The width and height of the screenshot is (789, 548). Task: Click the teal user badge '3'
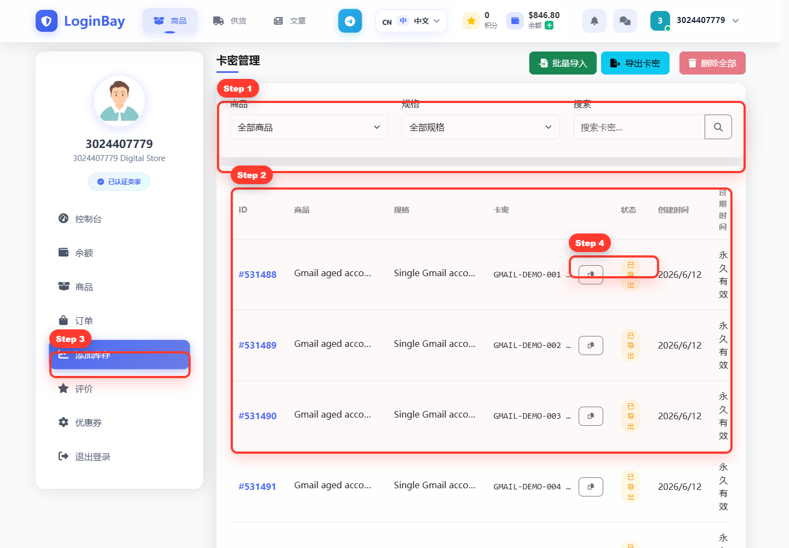coord(660,21)
